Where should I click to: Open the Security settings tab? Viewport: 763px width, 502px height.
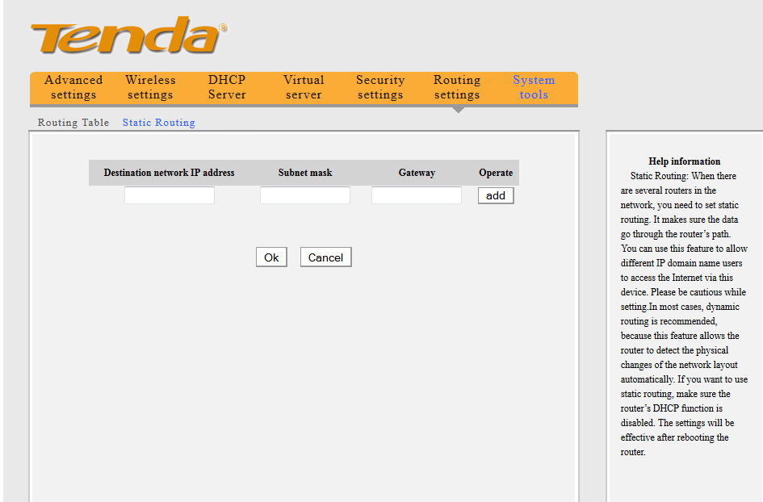[380, 87]
